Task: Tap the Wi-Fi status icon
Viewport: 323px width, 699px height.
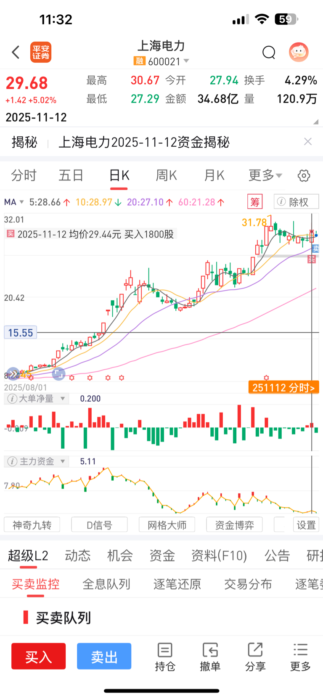Action: click(262, 19)
